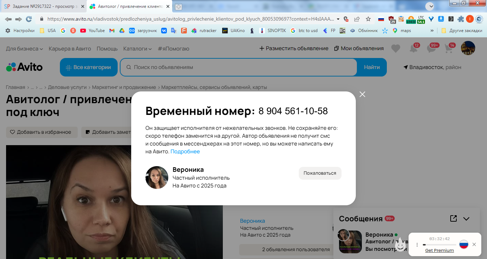This screenshot has height=259, width=487.
Task: Click the Avito logo
Action: [24, 67]
